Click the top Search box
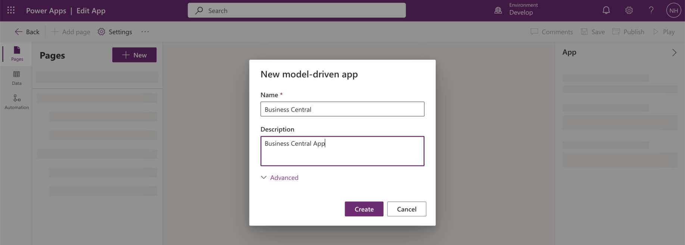Image resolution: width=685 pixels, height=245 pixels. [297, 10]
